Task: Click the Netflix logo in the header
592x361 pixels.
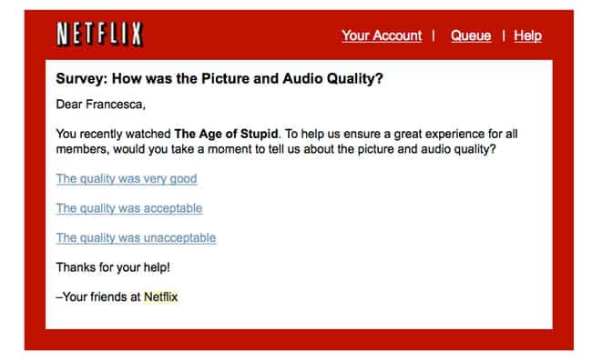Action: (x=99, y=34)
